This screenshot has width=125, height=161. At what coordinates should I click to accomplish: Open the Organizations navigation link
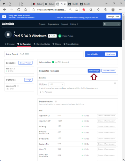click(53, 24)
